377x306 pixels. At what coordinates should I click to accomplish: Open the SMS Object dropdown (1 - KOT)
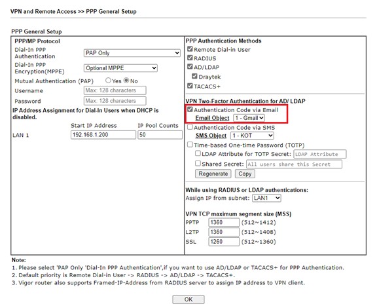click(x=252, y=136)
